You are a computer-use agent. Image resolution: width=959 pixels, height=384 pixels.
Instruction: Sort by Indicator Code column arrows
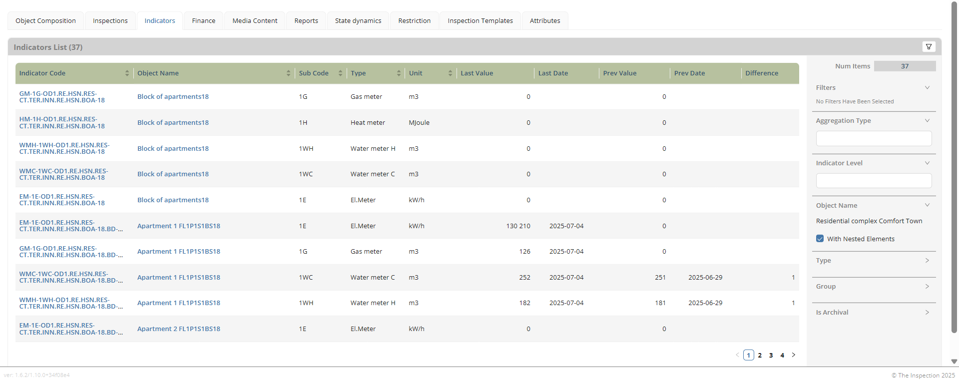point(127,73)
